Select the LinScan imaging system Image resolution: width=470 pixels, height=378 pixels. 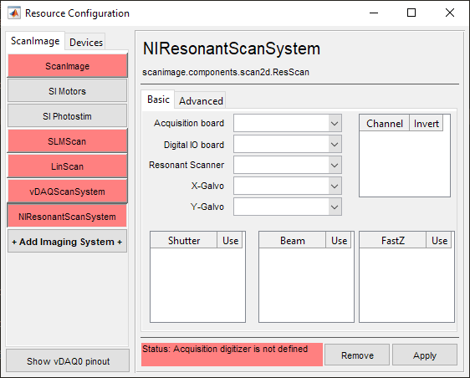tap(68, 166)
